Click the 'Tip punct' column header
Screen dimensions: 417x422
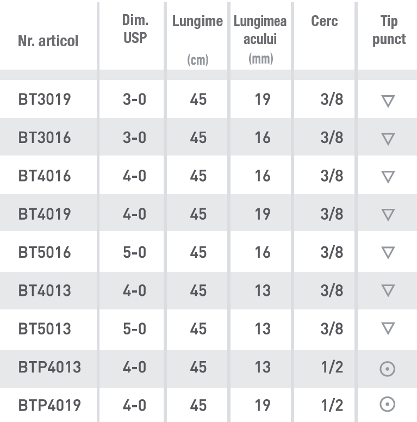click(389, 30)
